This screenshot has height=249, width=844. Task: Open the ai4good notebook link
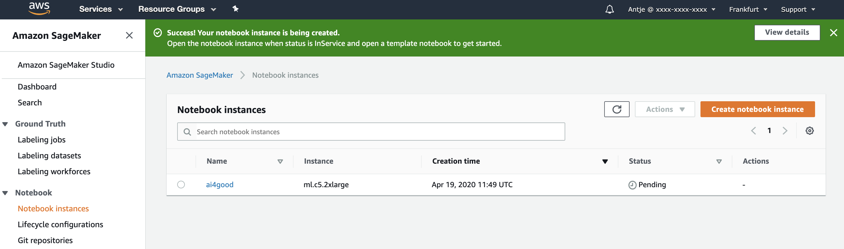tap(219, 184)
